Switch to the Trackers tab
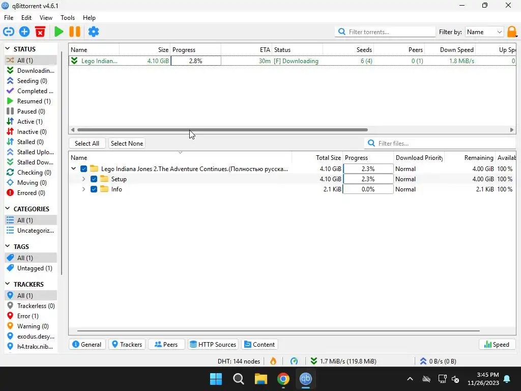Viewport: 521px width, 391px height. [127, 345]
